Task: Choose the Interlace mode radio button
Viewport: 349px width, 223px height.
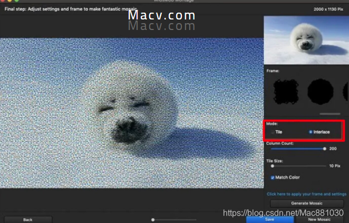Action: [x=311, y=132]
